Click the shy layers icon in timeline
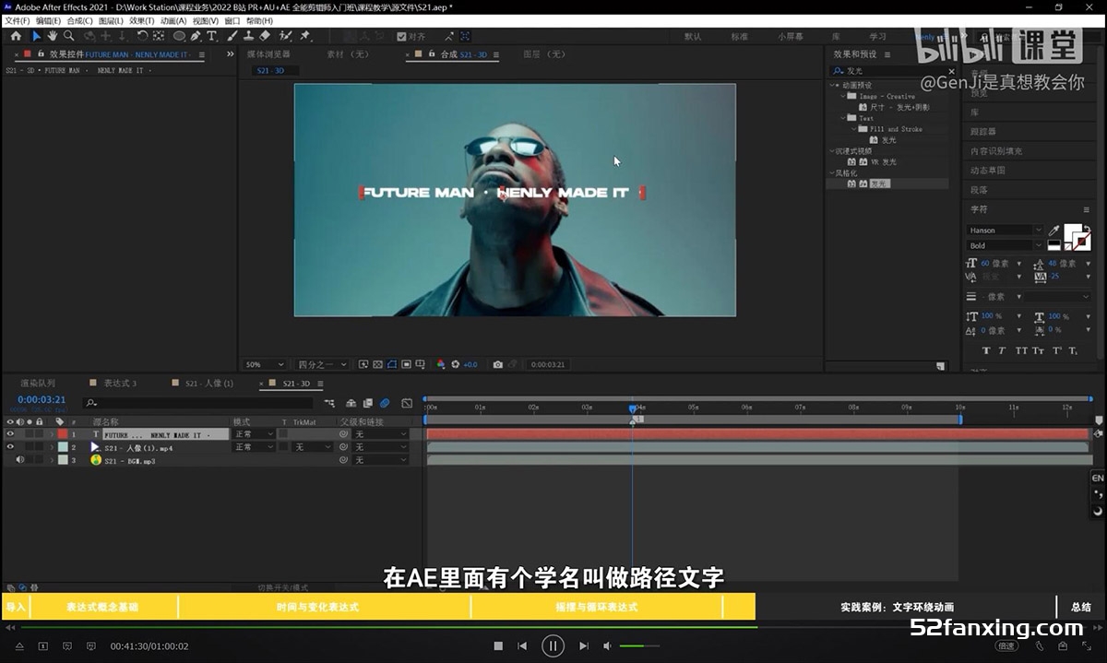1107x663 pixels. 351,403
